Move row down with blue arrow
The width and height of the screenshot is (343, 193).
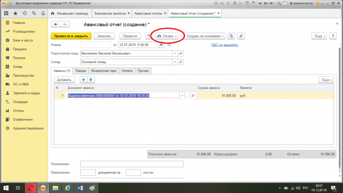coord(91,80)
